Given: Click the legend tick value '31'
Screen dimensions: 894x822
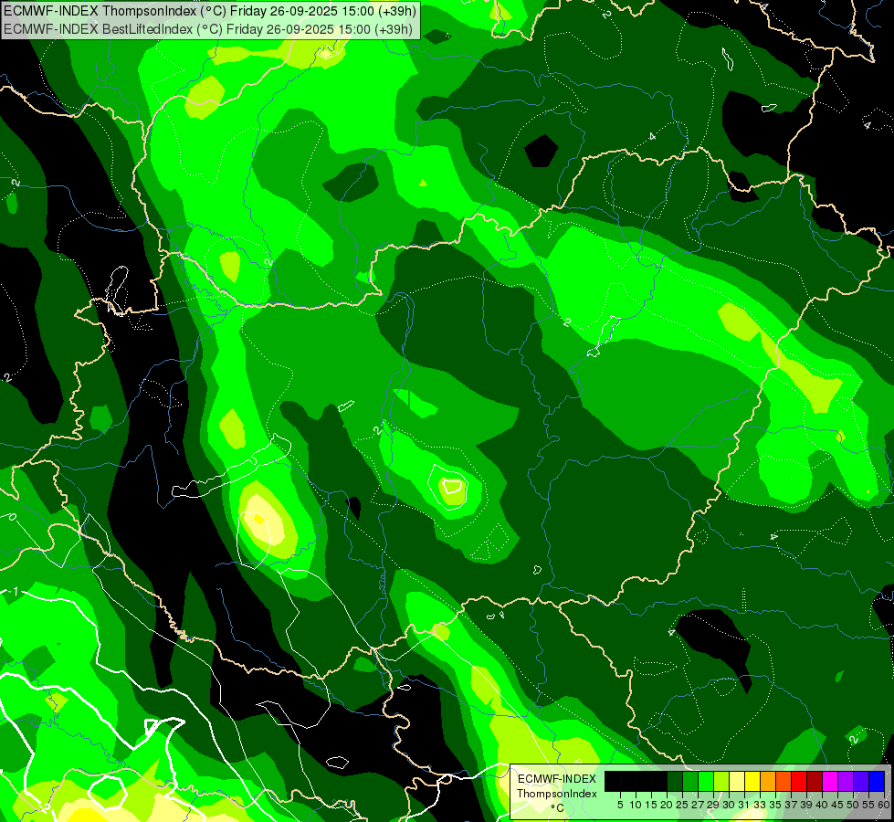Looking at the screenshot, I should 744,805.
